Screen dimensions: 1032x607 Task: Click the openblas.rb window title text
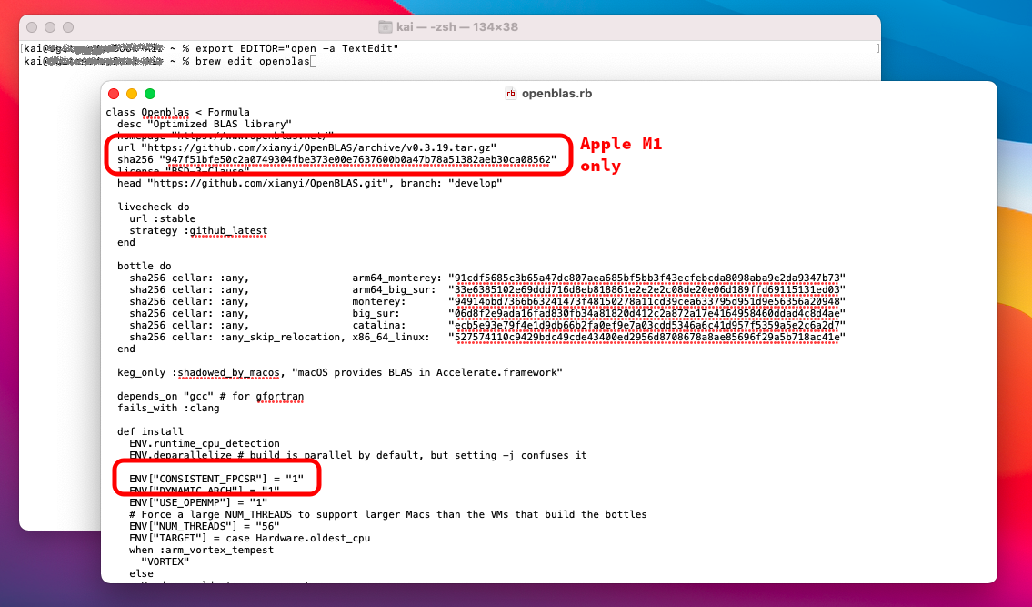point(556,94)
